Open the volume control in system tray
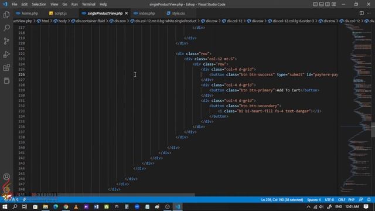The height and width of the screenshot is (211, 375). [321, 207]
